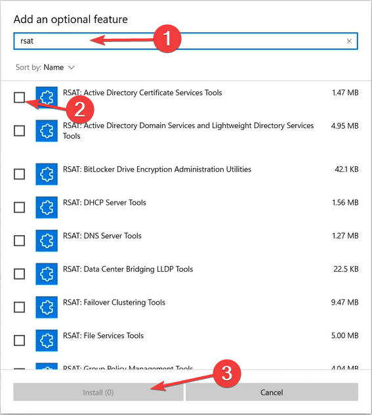The height and width of the screenshot is (415, 372).
Task: Click the Cancel button
Action: pyautogui.click(x=272, y=392)
